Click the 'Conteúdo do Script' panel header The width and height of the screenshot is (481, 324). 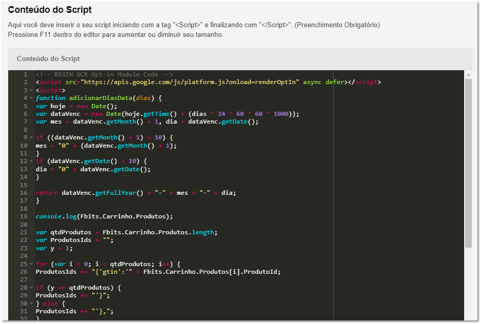click(x=240, y=59)
